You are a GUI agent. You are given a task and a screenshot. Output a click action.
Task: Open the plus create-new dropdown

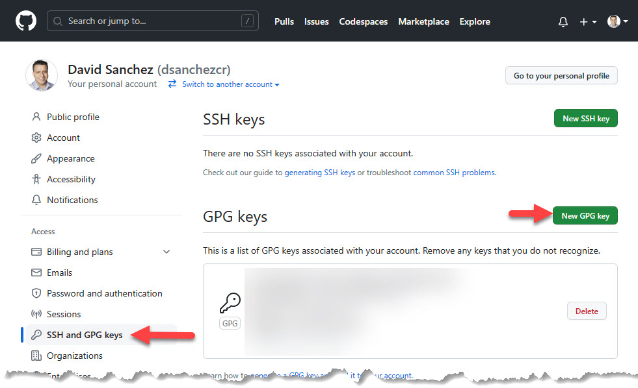588,21
